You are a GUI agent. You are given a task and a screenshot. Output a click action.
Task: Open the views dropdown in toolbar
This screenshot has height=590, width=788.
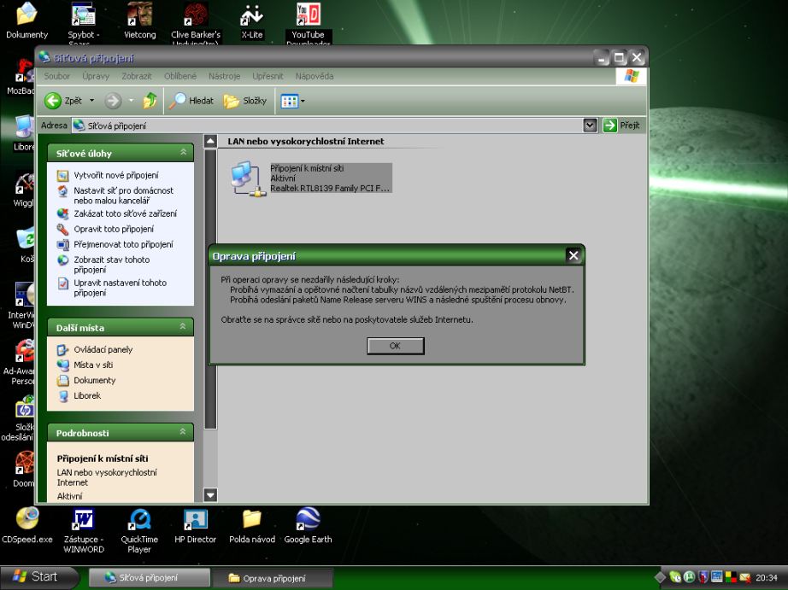coord(292,101)
